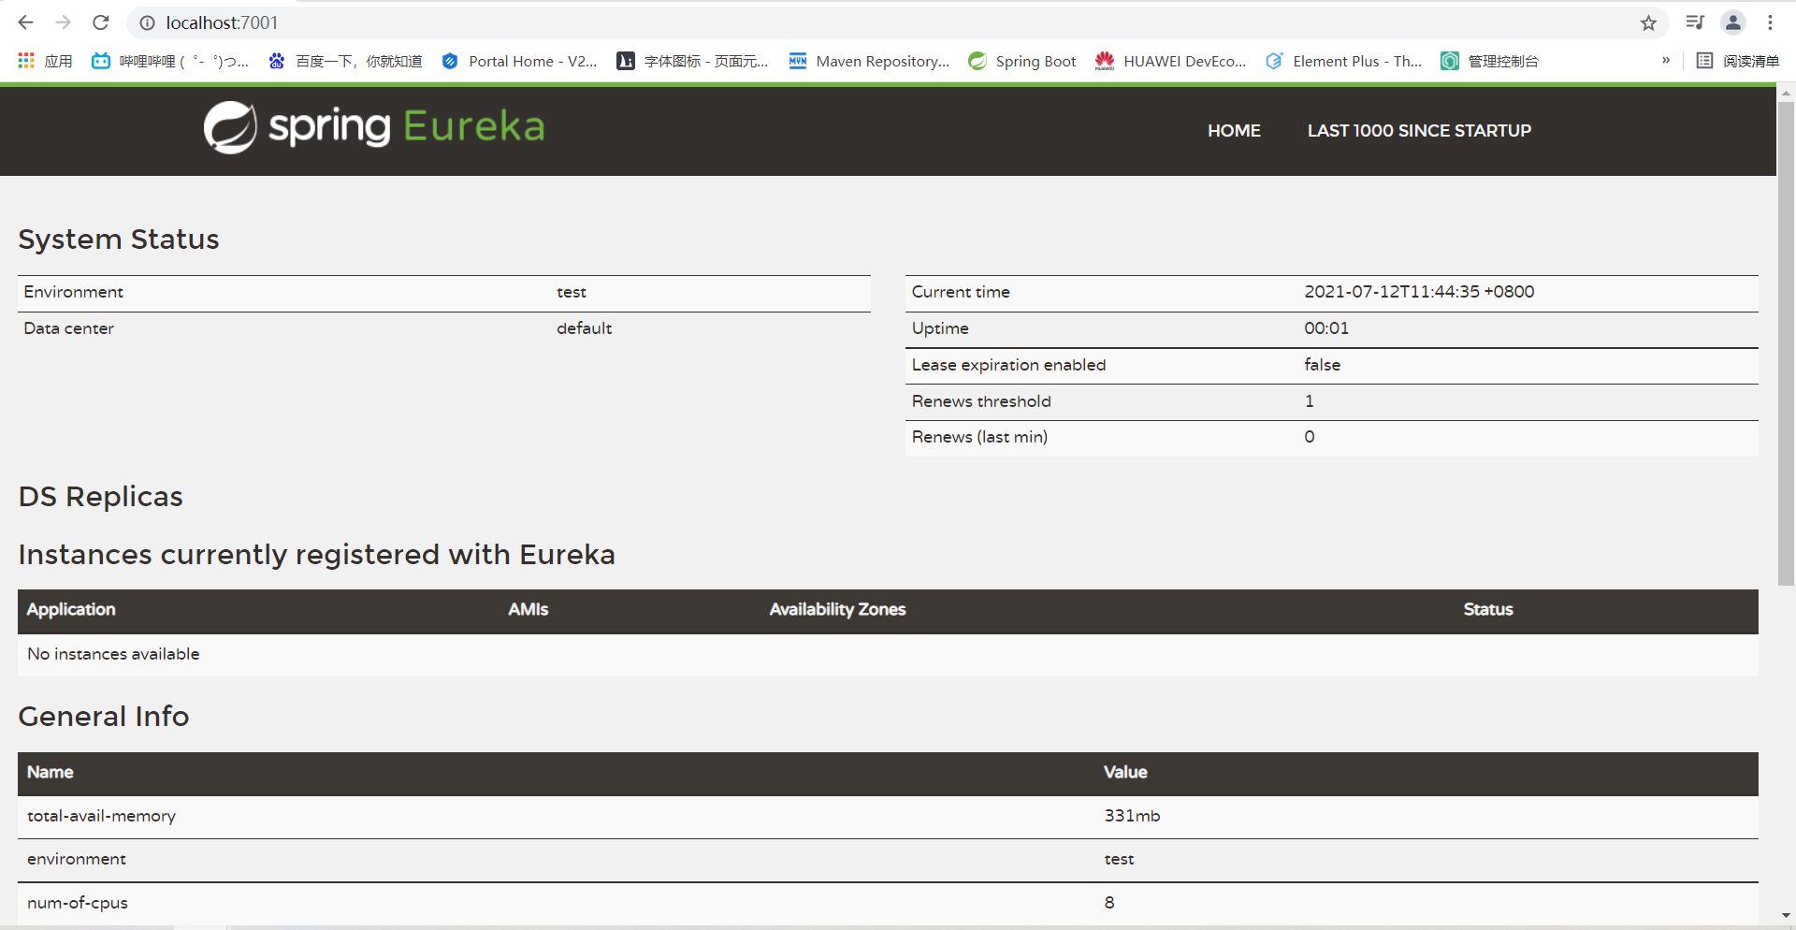
Task: Click the DS Replicas heading
Action: [x=100, y=497]
